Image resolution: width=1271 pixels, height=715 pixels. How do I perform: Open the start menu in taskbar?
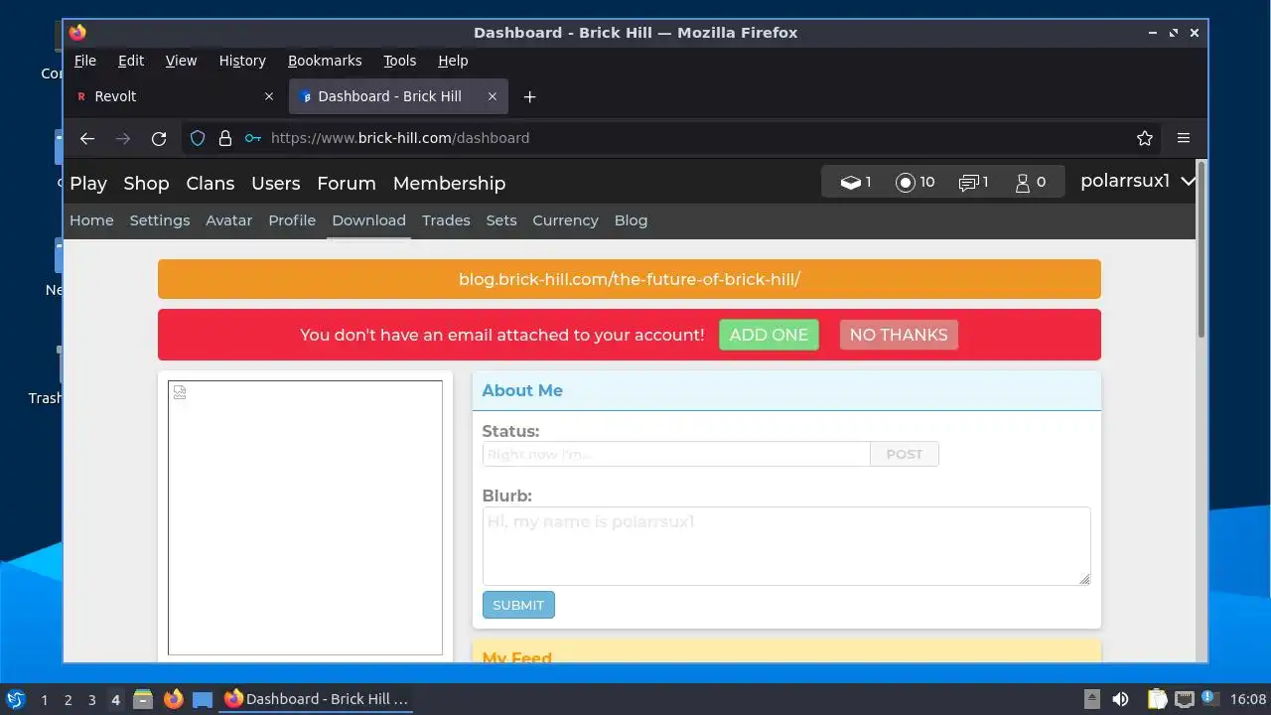(x=16, y=699)
